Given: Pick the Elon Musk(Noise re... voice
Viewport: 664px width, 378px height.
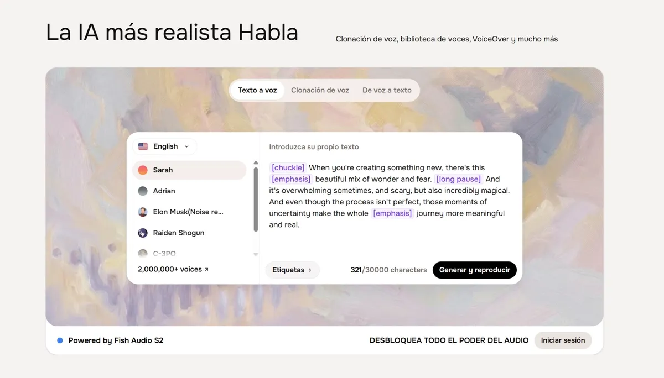Looking at the screenshot, I should point(189,212).
